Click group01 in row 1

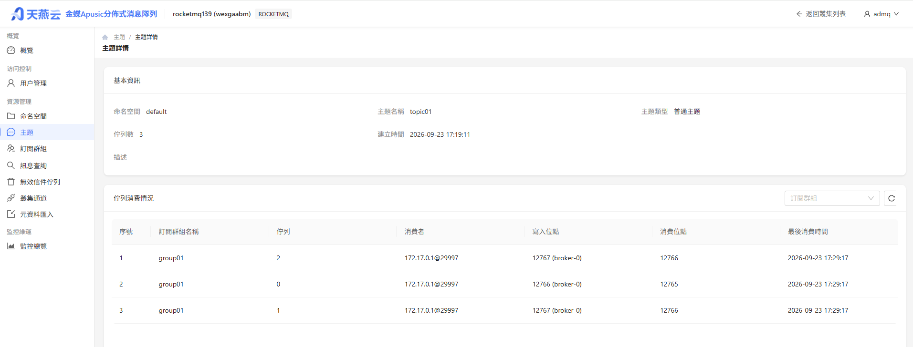click(171, 258)
